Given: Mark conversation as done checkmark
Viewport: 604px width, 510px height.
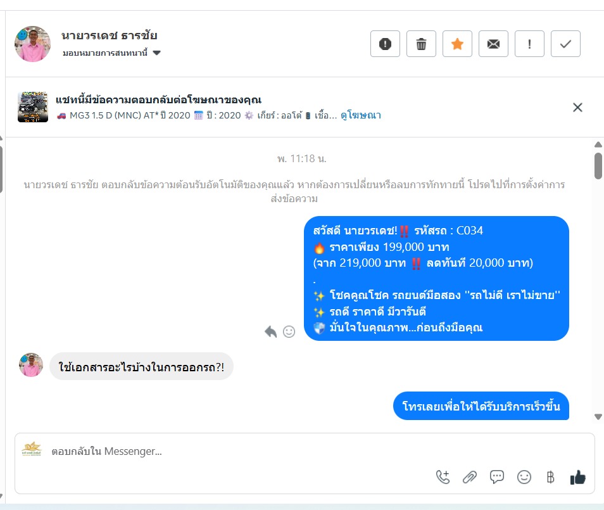Looking at the screenshot, I should (565, 44).
